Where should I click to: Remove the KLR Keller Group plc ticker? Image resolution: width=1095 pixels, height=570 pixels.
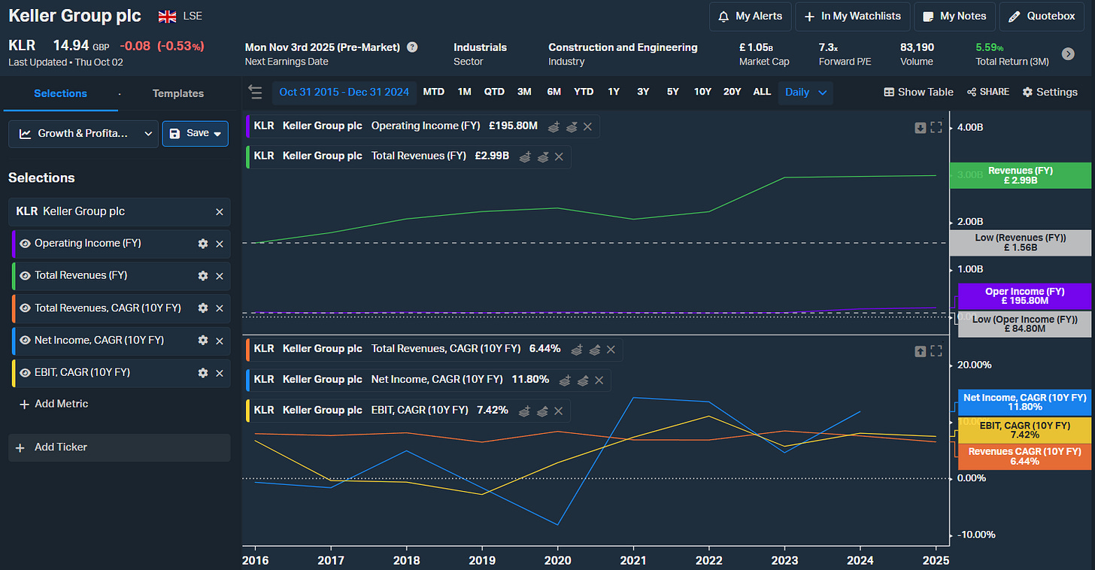[x=220, y=212]
